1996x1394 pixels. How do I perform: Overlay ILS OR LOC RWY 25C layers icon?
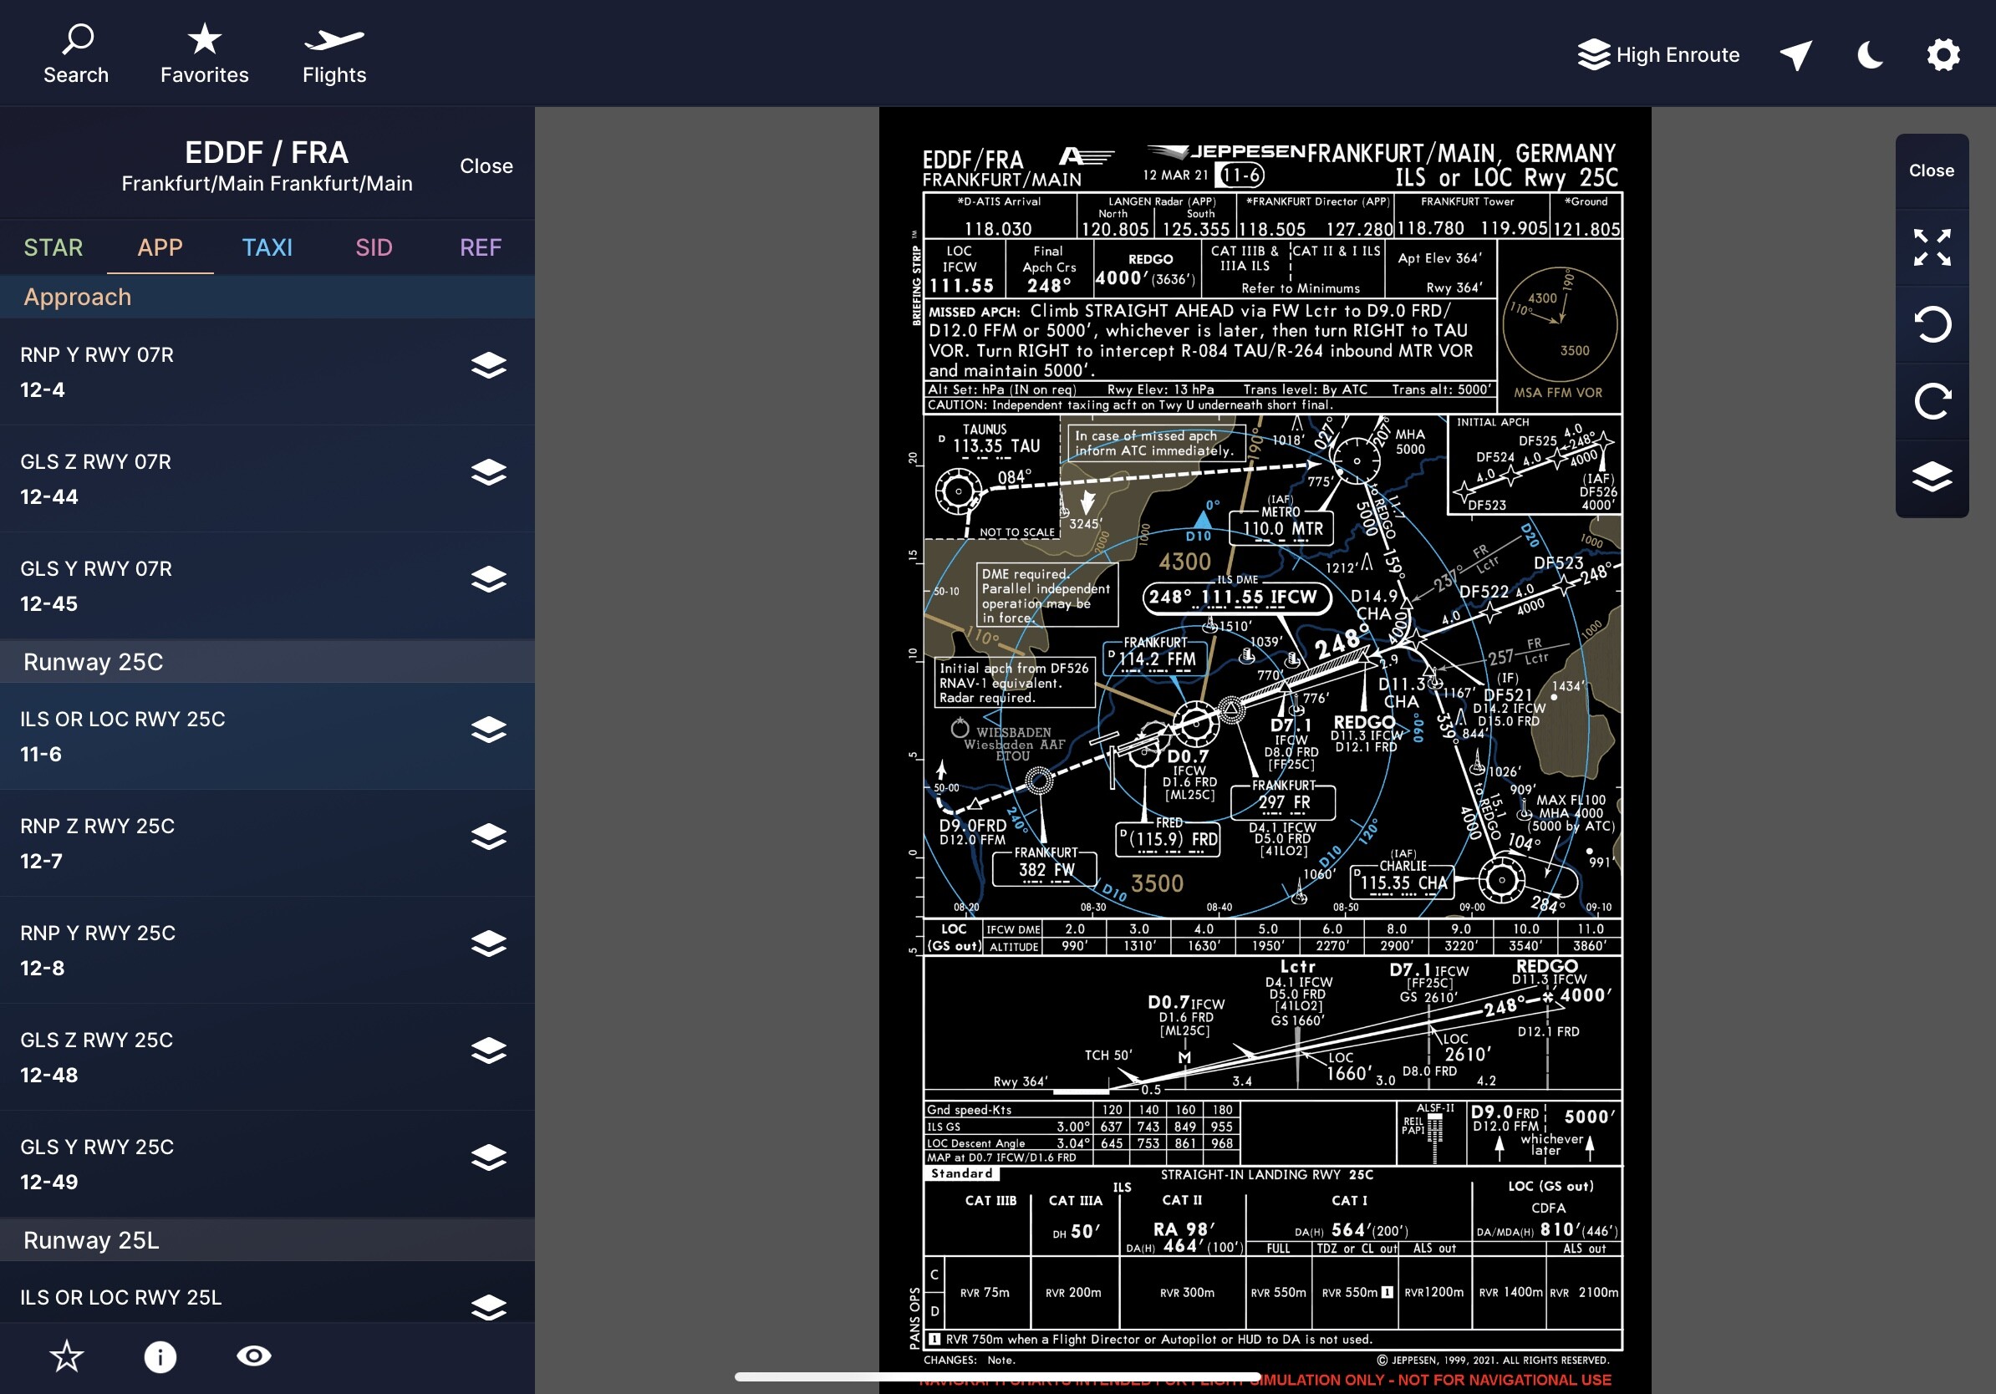click(489, 730)
